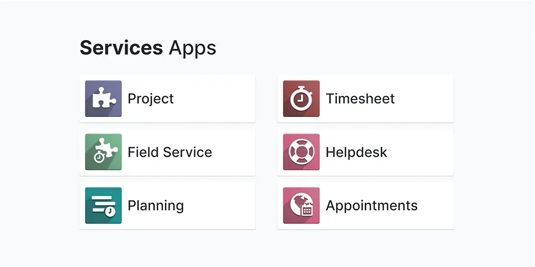Click the horizontal lines in Planning icon
Screen dimensions: 535x267
pyautogui.click(x=101, y=201)
